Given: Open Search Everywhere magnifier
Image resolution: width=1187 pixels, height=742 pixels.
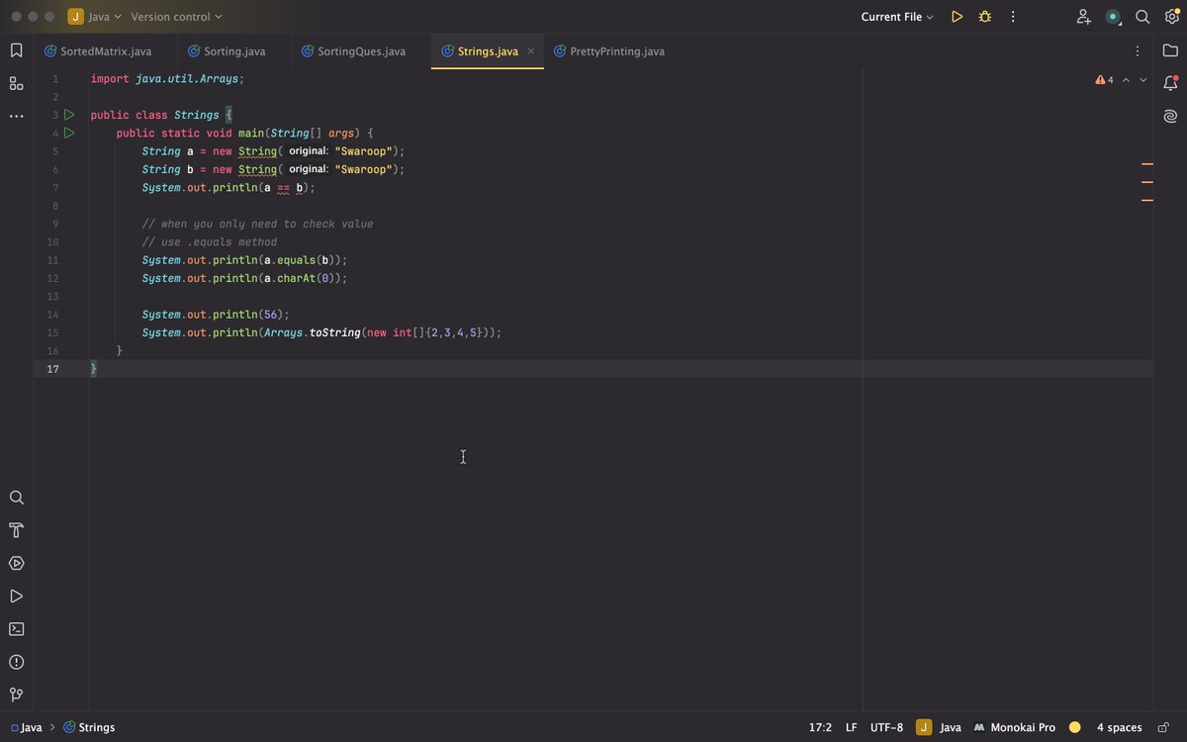Looking at the screenshot, I should (x=1142, y=17).
